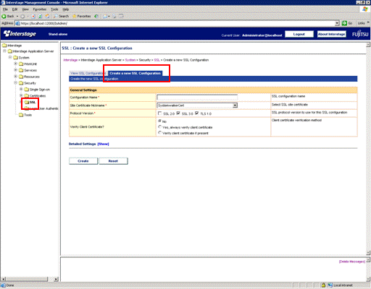Open the Search toolbar button

coord(61,17)
